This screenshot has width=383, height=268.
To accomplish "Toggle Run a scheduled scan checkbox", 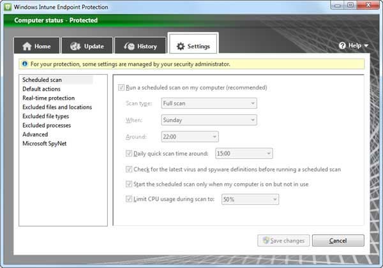I will point(121,87).
